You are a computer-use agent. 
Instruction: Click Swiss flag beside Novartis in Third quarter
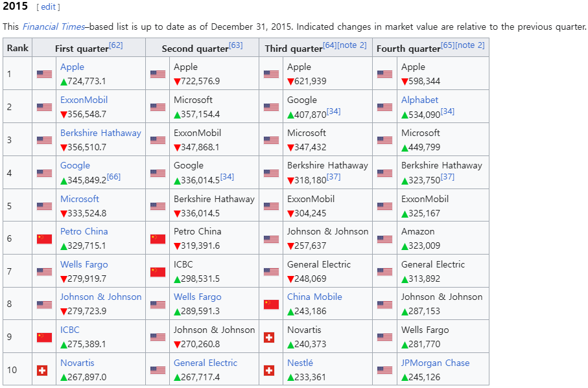(x=269, y=337)
